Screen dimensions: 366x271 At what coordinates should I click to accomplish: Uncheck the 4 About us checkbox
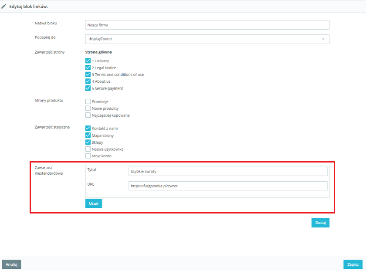pyautogui.click(x=88, y=81)
